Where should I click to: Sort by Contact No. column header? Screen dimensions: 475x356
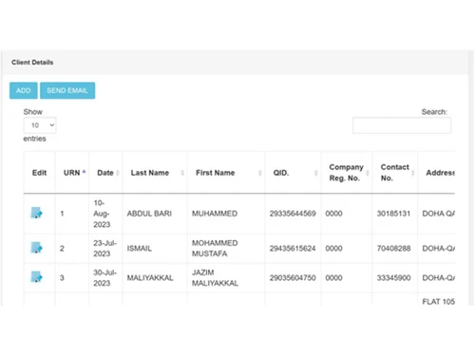pos(395,173)
